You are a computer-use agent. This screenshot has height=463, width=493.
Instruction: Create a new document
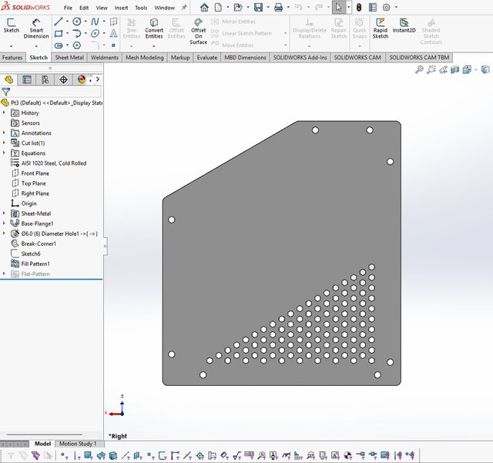218,7
